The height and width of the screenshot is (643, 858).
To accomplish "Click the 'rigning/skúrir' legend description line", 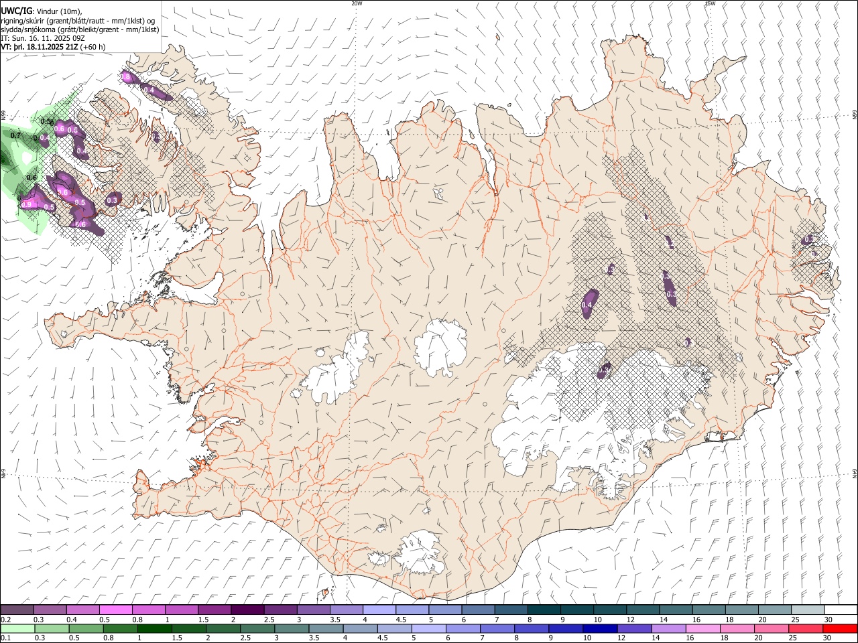I will 77,21.
